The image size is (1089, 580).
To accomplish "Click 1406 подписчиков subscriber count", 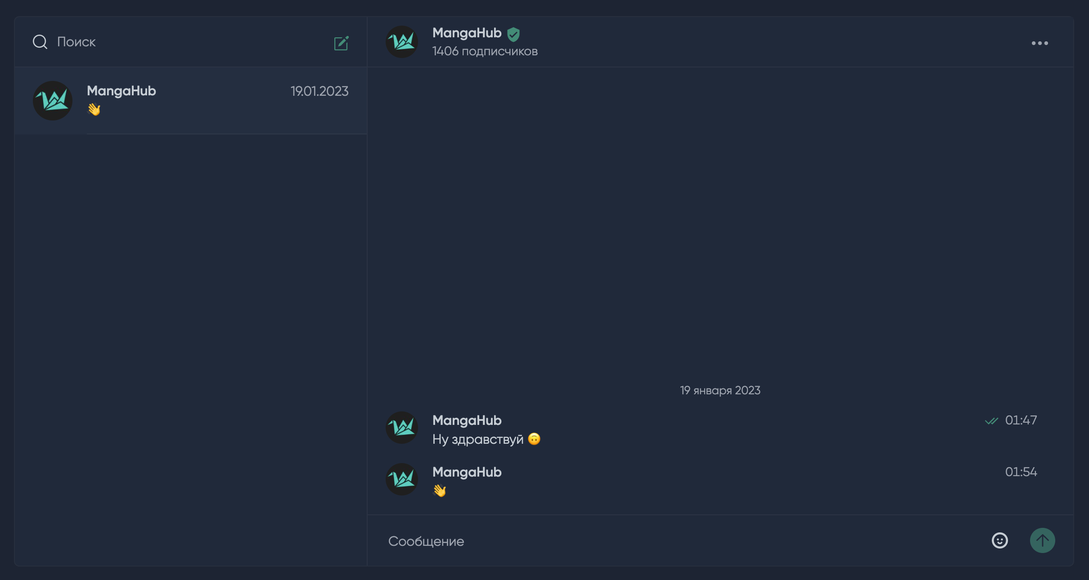I will tap(485, 51).
